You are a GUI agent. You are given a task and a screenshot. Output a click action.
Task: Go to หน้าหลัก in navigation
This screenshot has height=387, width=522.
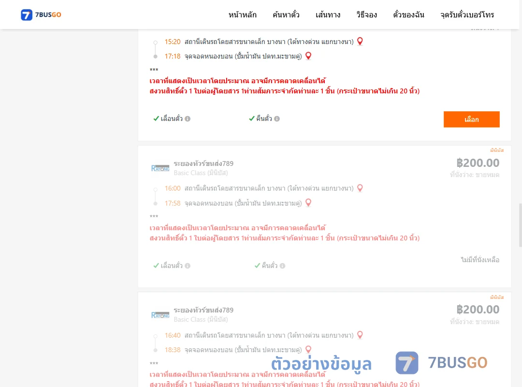[242, 15]
